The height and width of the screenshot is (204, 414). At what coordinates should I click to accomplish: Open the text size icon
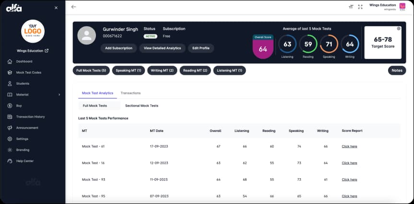coord(351,7)
